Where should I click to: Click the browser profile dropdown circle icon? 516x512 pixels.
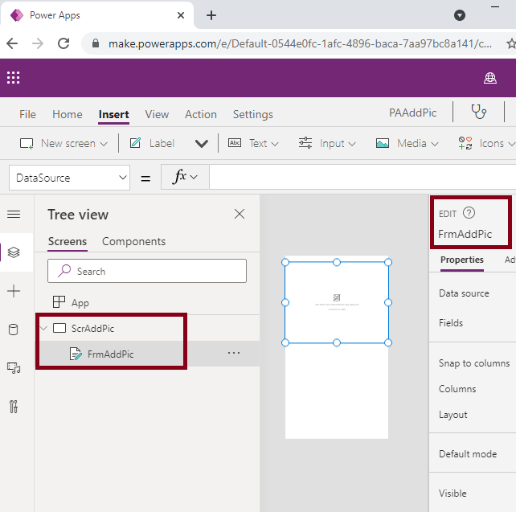(x=460, y=15)
